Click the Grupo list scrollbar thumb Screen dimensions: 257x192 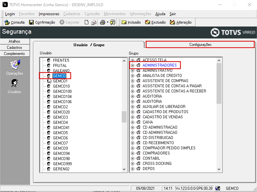tap(219, 83)
